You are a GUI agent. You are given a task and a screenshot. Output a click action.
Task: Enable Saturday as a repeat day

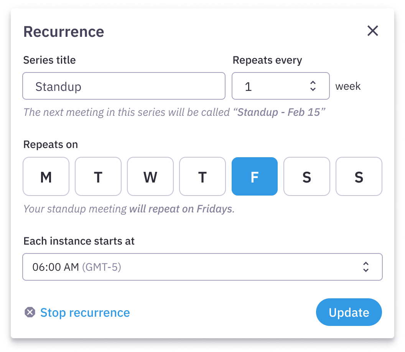[x=307, y=176]
